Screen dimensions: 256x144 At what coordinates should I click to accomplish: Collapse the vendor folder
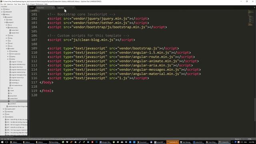pyautogui.click(x=6, y=48)
